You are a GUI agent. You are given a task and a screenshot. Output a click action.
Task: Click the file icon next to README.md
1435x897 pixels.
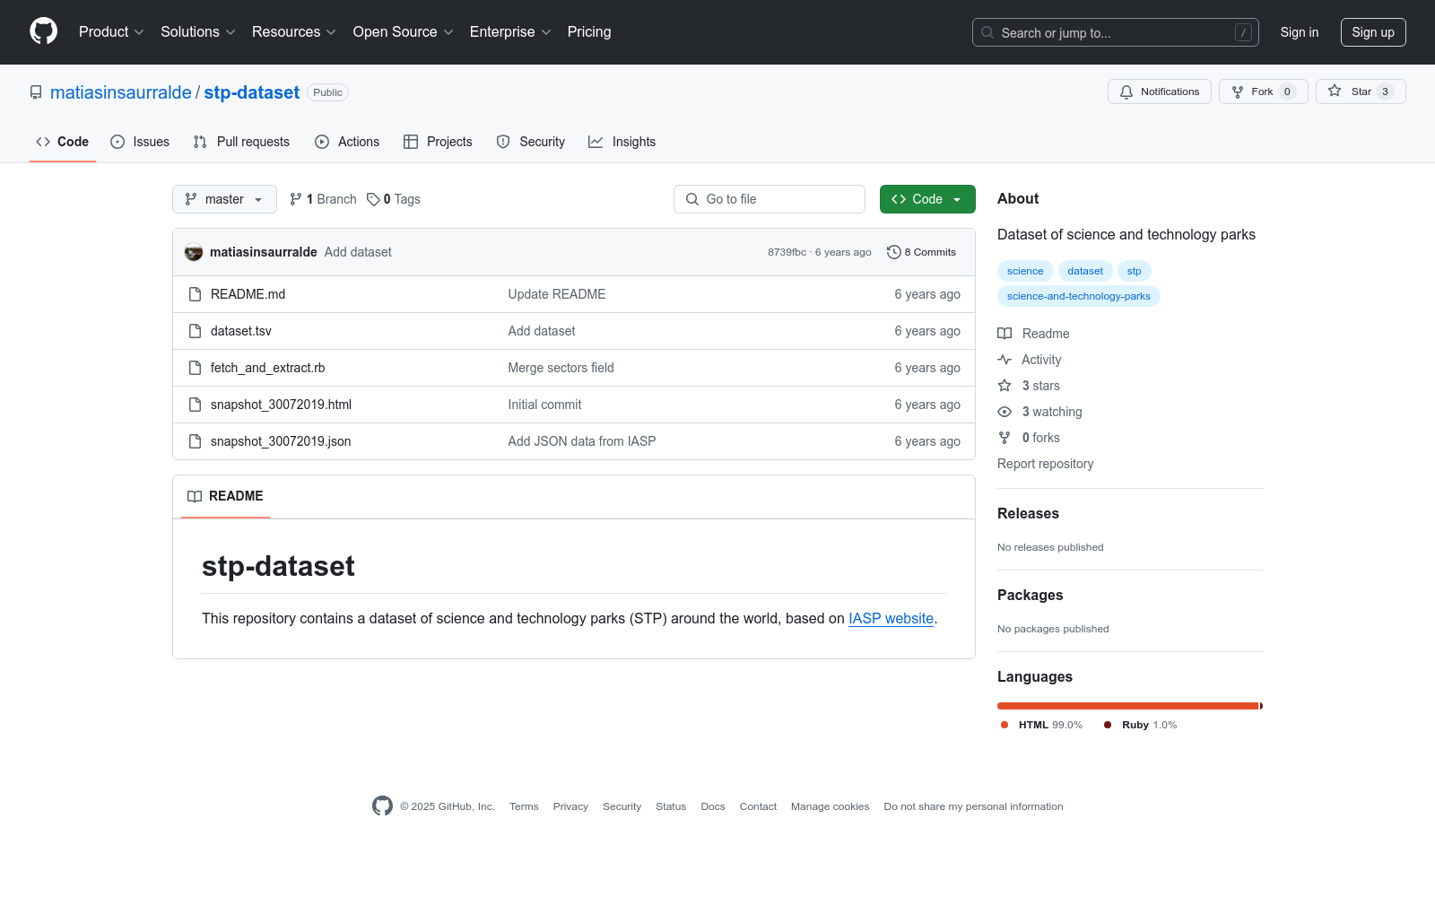coord(195,294)
